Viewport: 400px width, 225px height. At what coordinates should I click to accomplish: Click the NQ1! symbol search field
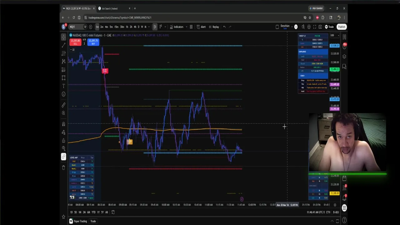(77, 27)
